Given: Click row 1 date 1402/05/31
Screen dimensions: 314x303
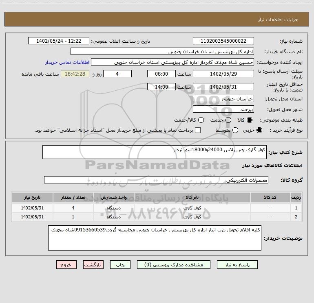Looking at the screenshot, I should [x=32, y=208].
